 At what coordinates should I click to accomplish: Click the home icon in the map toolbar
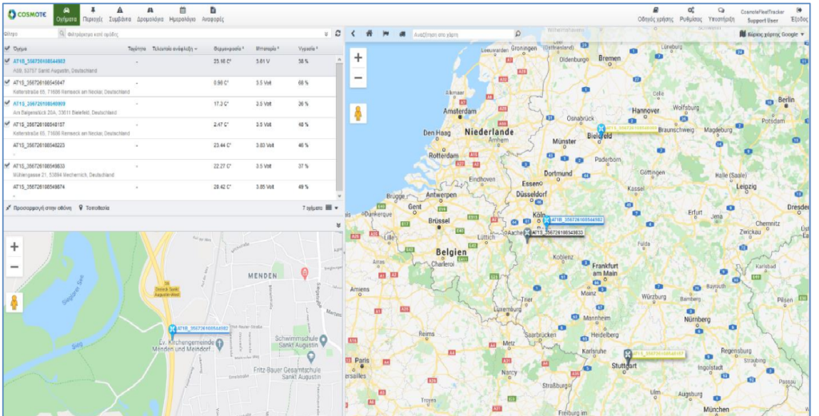[x=369, y=34]
